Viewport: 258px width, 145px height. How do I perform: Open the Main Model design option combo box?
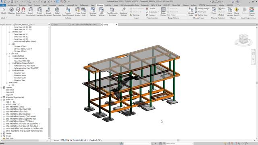click(x=177, y=15)
